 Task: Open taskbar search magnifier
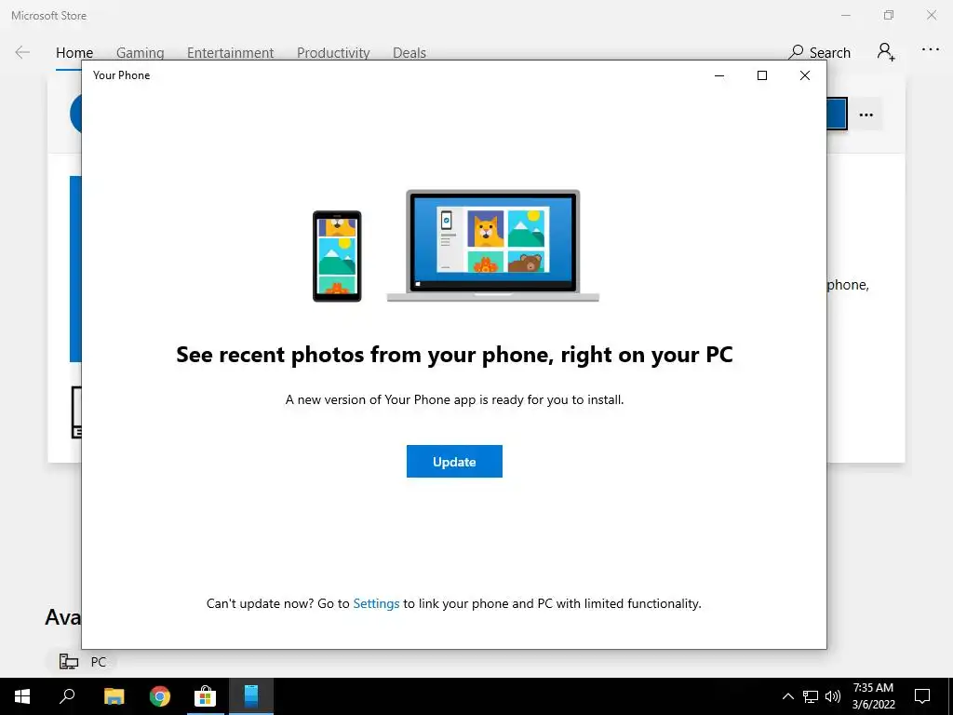[x=67, y=696]
